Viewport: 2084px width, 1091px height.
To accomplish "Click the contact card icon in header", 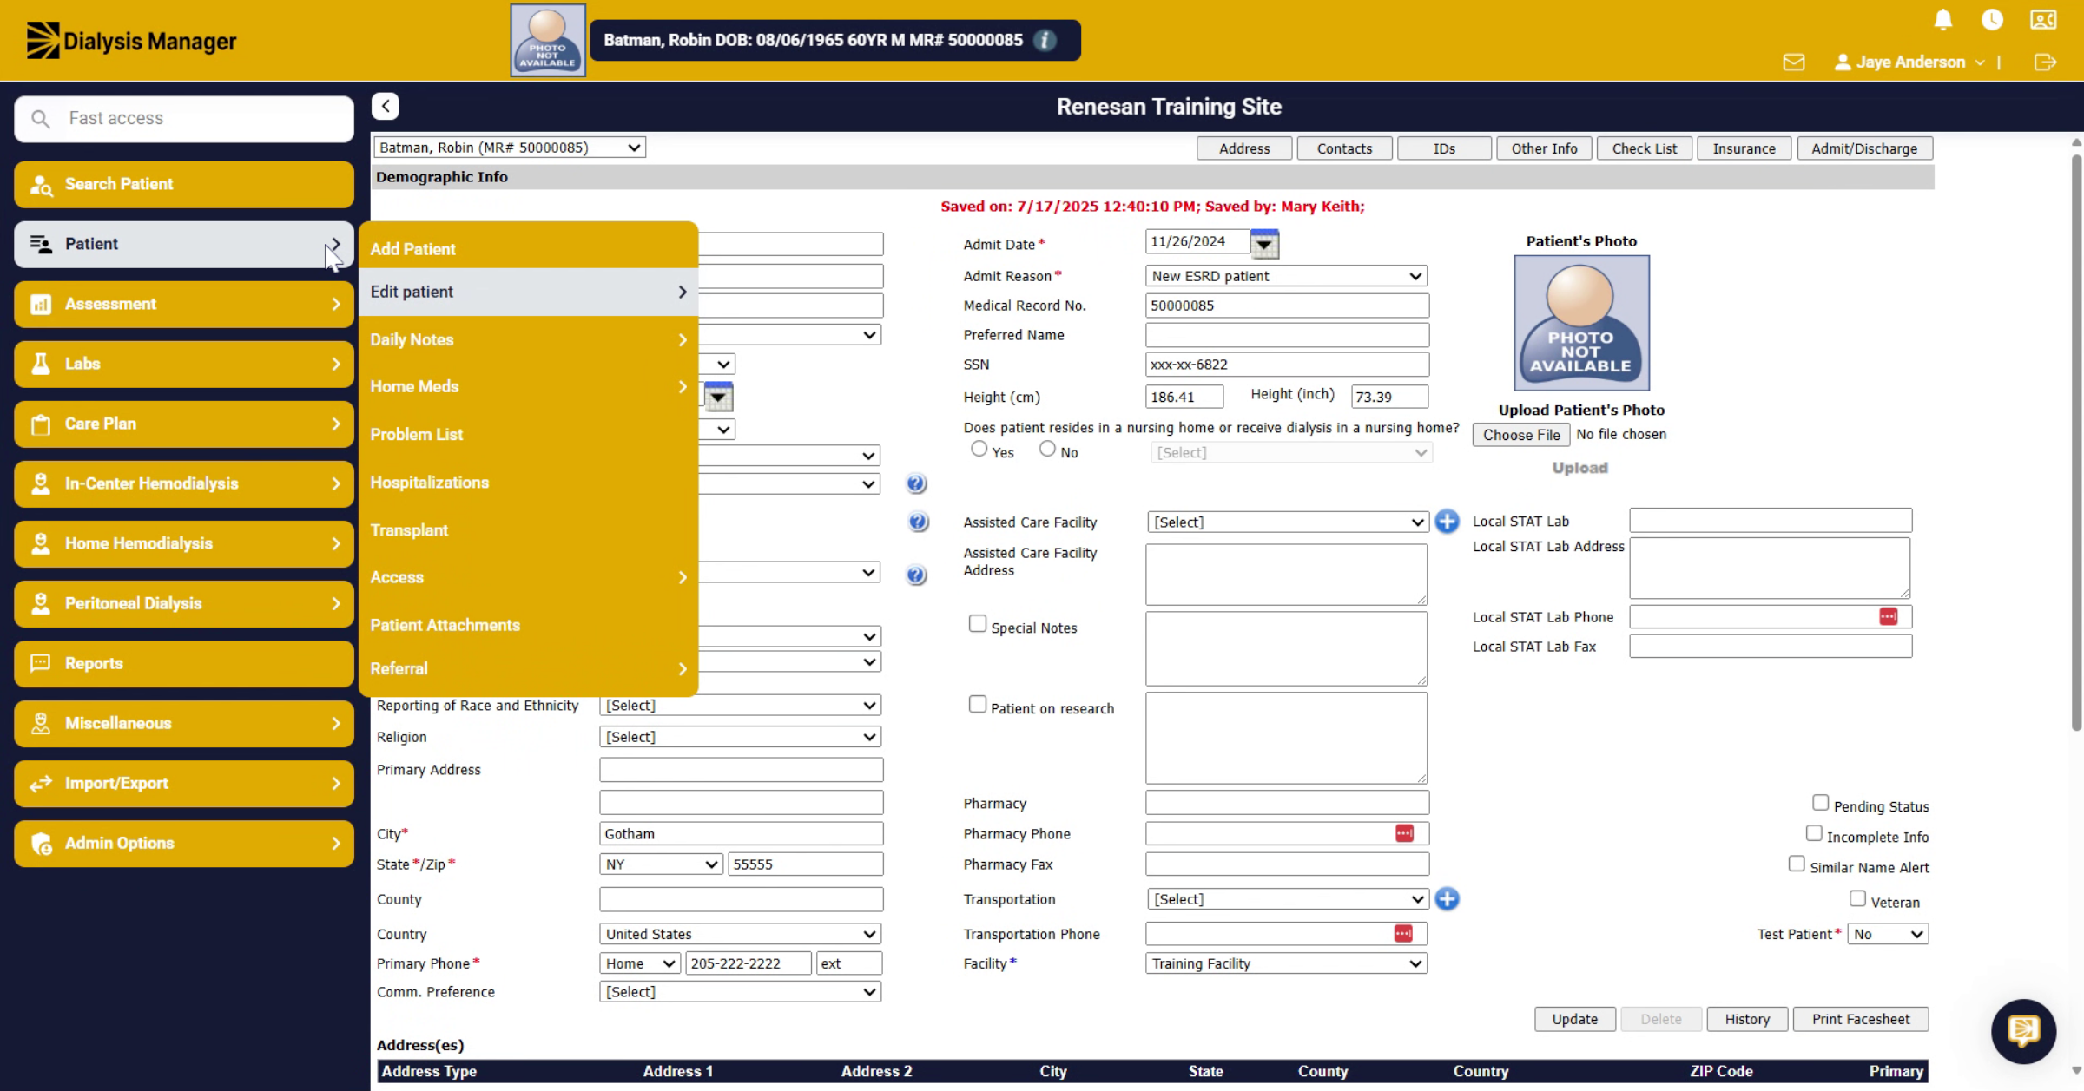I will (x=2043, y=19).
